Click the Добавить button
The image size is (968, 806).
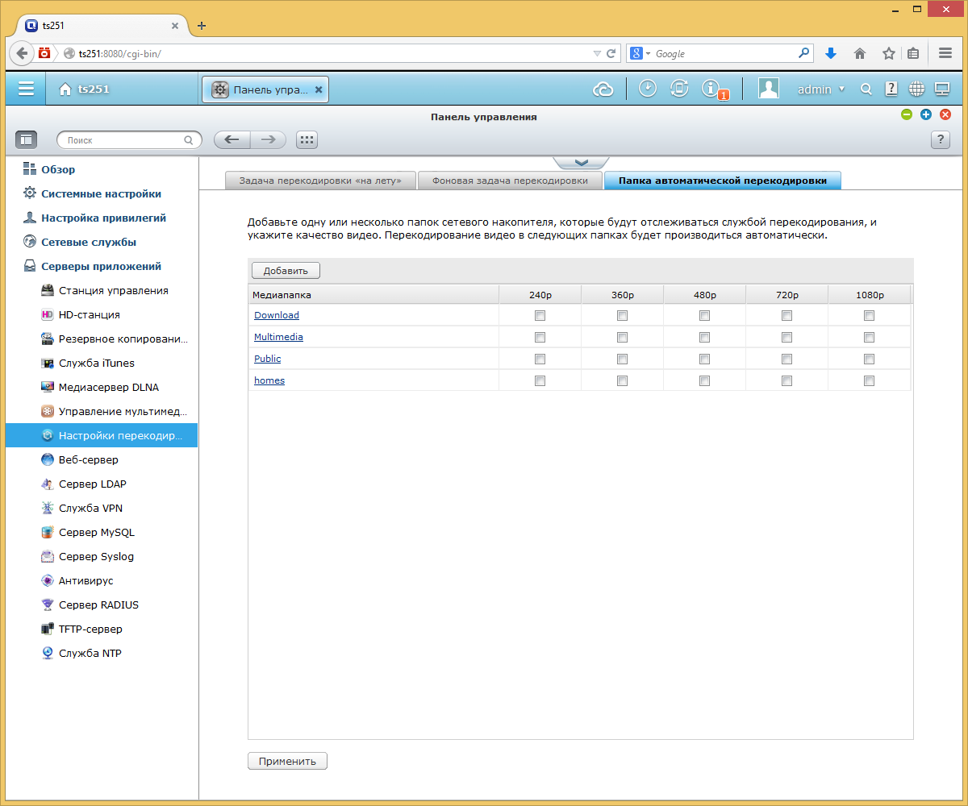[286, 271]
